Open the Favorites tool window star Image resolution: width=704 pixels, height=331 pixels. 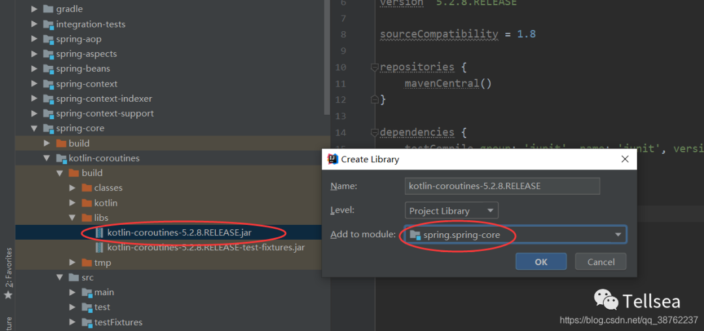(x=8, y=295)
